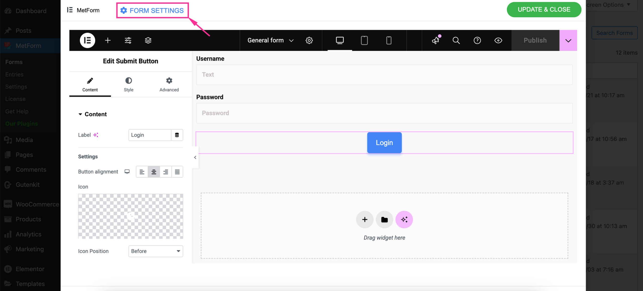Open Templates in sidebar
The image size is (643, 291).
pyautogui.click(x=30, y=284)
